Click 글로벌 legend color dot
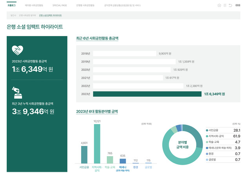This screenshot has height=173, width=251. click(x=207, y=160)
